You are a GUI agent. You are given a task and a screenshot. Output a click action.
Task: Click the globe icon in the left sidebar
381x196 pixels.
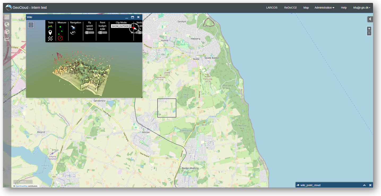point(7,24)
